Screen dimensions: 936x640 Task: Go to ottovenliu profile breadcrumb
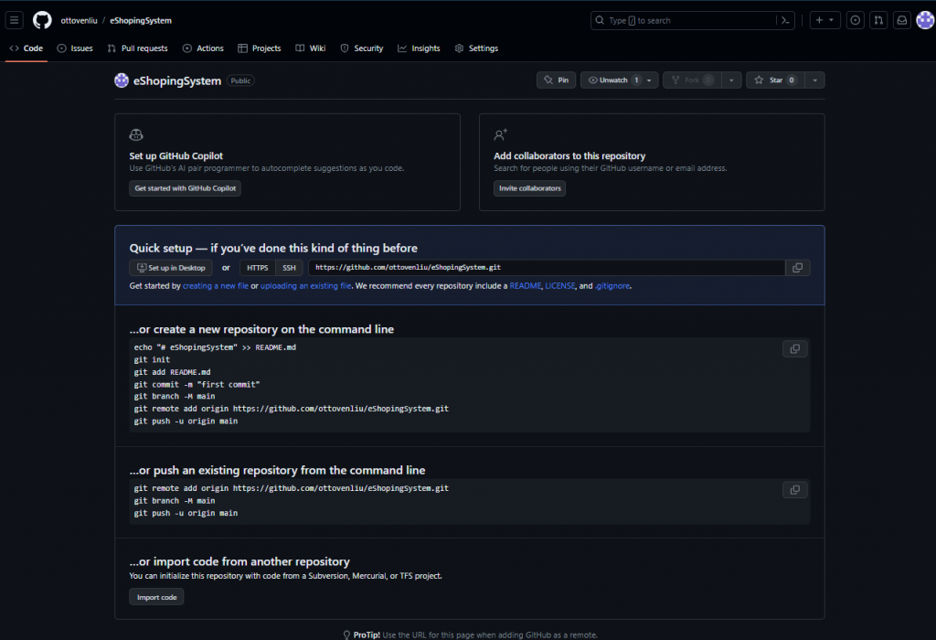coord(79,20)
